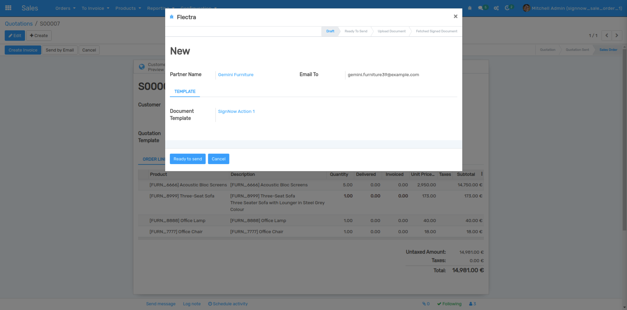Expand the To Invoice dropdown menu
The image size is (627, 310).
(95, 8)
